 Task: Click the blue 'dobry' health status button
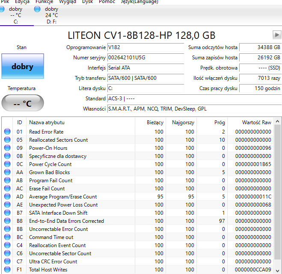[x=23, y=66]
